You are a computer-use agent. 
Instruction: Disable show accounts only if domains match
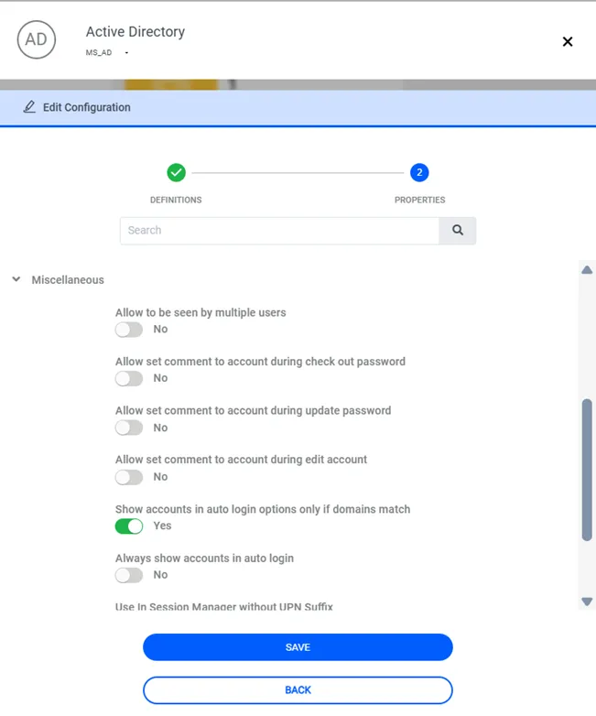pyautogui.click(x=129, y=526)
